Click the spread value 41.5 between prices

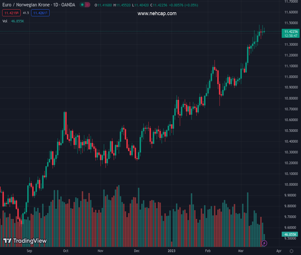point(26,13)
